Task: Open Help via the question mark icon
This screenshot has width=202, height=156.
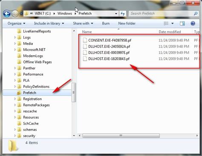Action: pyautogui.click(x=193, y=23)
